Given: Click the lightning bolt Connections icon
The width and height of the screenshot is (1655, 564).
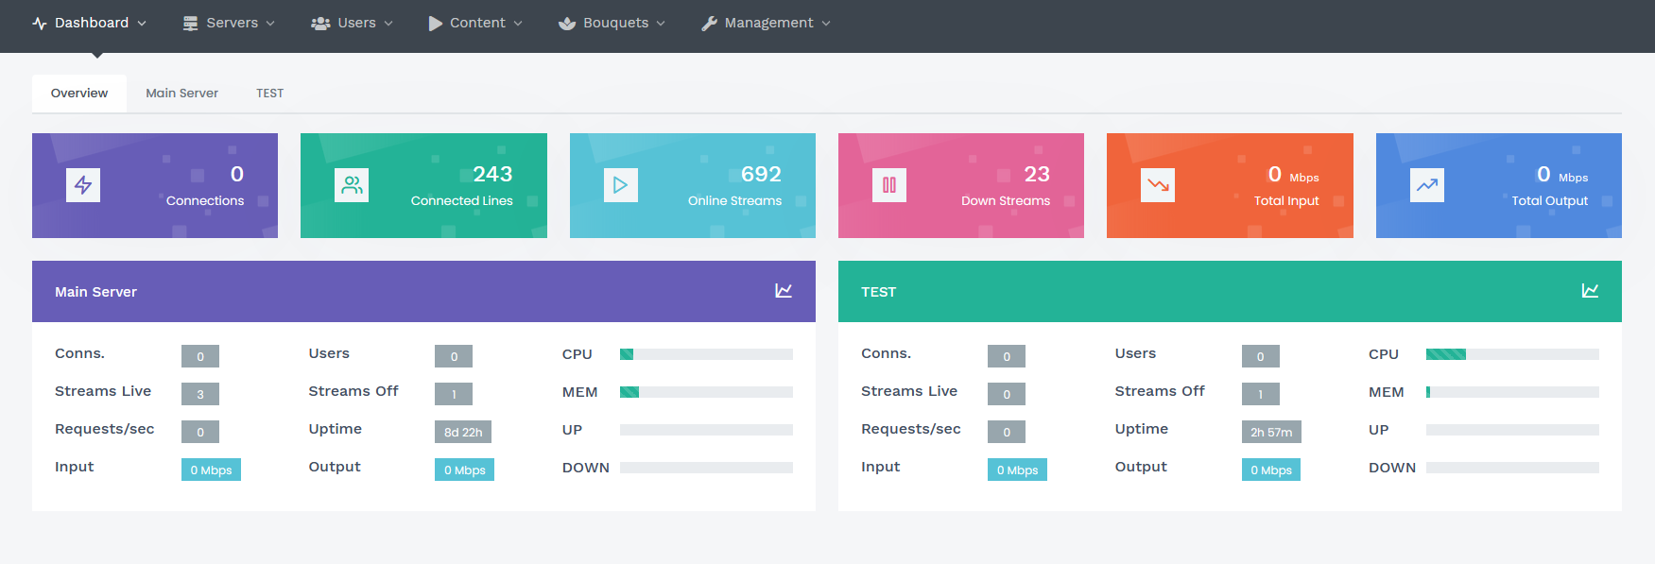Looking at the screenshot, I should (83, 185).
